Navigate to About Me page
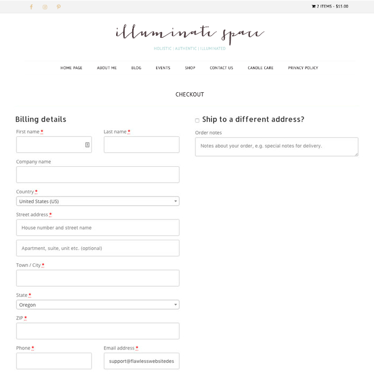Image resolution: width=374 pixels, height=374 pixels. pyautogui.click(x=107, y=68)
